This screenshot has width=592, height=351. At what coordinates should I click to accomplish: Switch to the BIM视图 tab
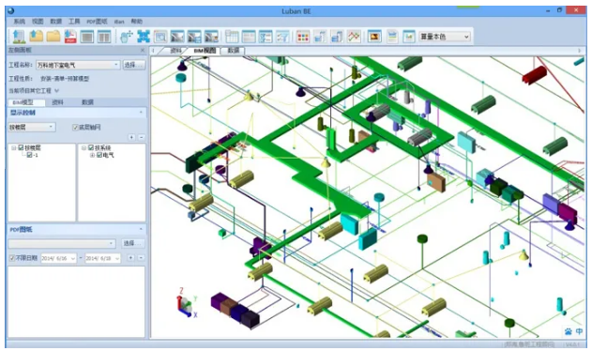pos(205,51)
